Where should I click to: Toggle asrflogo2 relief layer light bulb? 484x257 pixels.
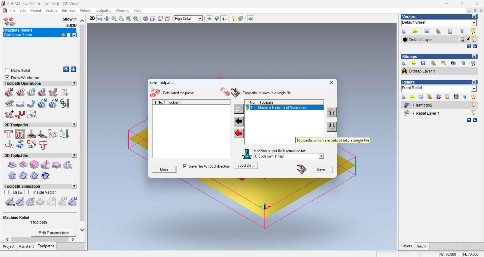[x=473, y=105]
